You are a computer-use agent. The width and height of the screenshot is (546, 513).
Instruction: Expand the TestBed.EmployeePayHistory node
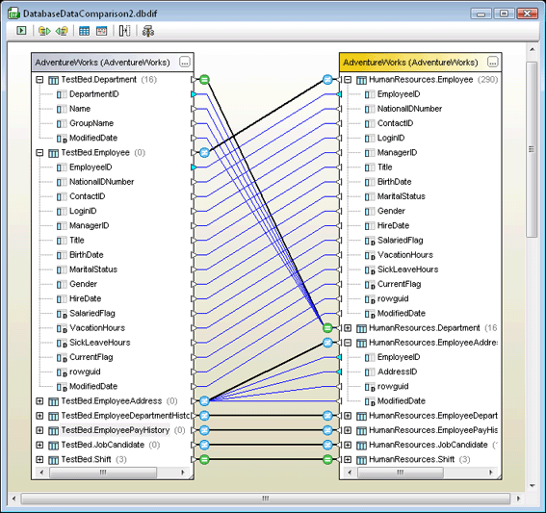point(39,430)
